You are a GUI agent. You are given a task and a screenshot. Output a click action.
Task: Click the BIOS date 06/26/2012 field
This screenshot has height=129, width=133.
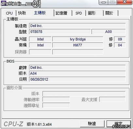coord(77,79)
